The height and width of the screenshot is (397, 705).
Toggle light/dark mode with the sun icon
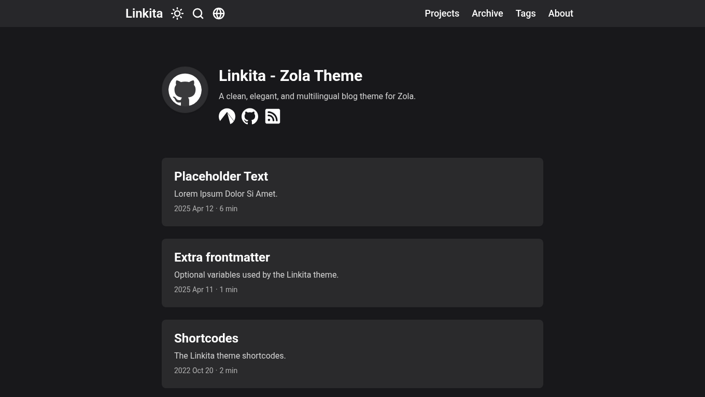click(177, 13)
